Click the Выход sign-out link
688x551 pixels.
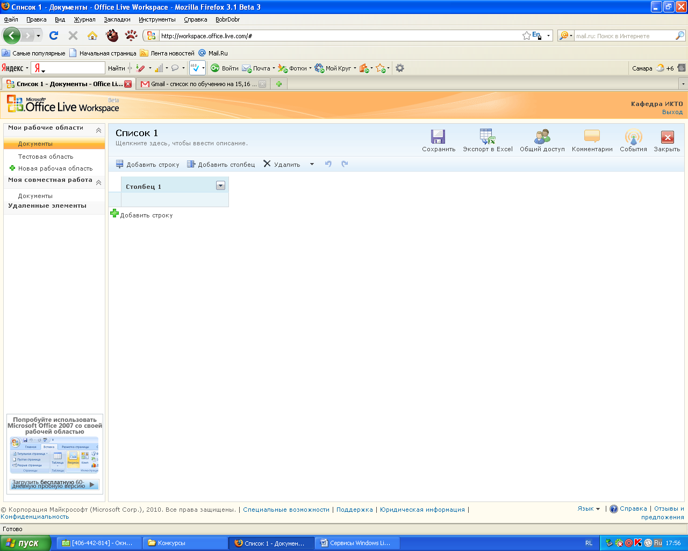[x=672, y=112]
